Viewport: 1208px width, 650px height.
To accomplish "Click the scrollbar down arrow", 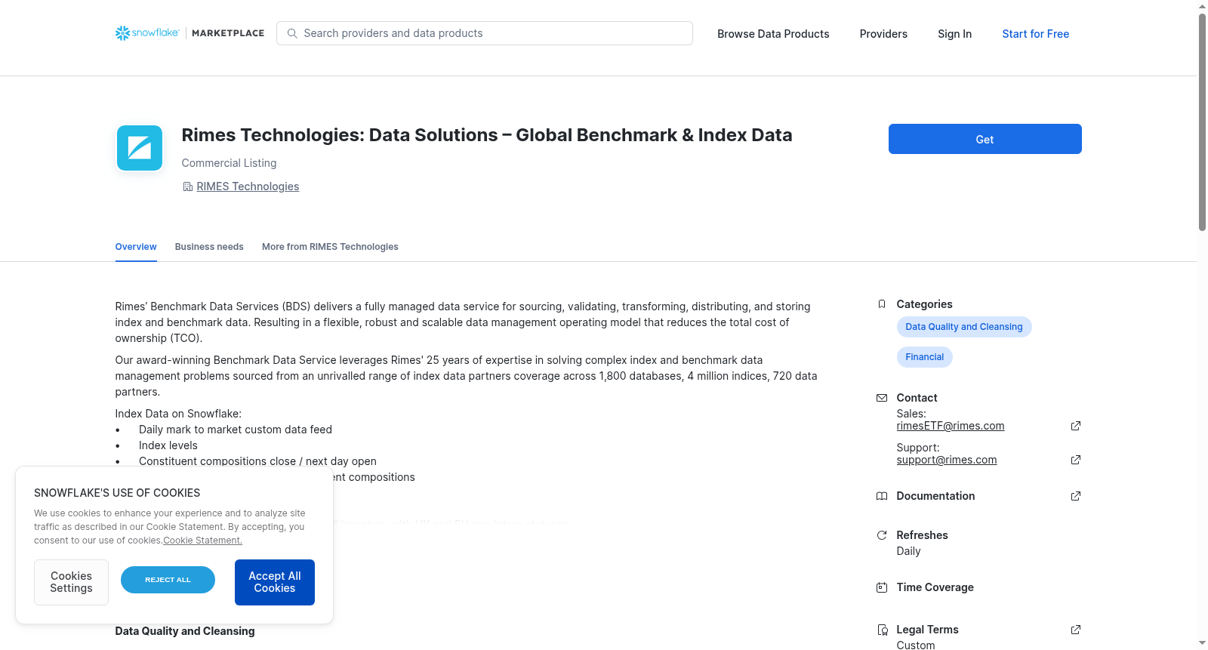I will [x=1202, y=643].
